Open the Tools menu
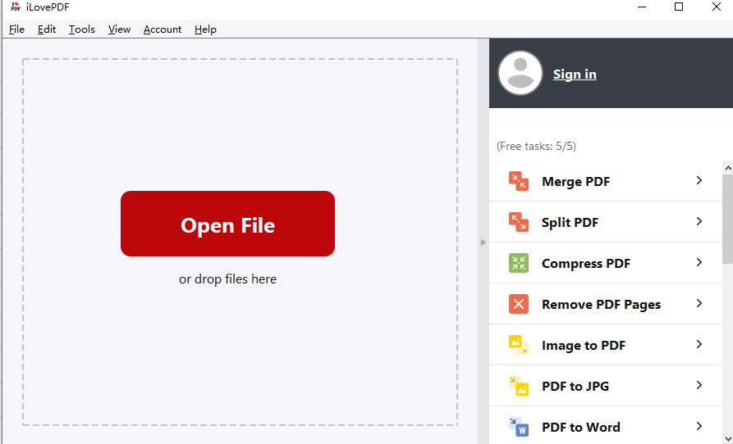The image size is (733, 444). point(82,29)
